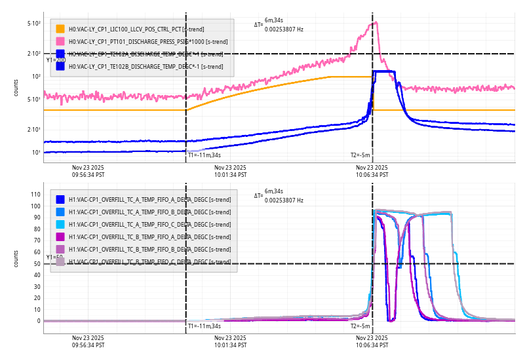This screenshot has width=527, height=361.
Task: Click the cyan OVERFILL_TC_A_TEMP_FIFO_C legend swatch
Action: coord(60,224)
